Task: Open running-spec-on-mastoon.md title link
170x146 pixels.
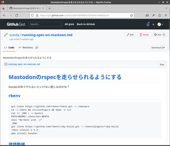Action: (47, 35)
